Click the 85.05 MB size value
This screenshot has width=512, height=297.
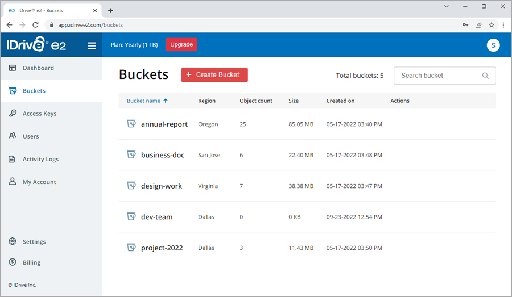click(x=301, y=124)
